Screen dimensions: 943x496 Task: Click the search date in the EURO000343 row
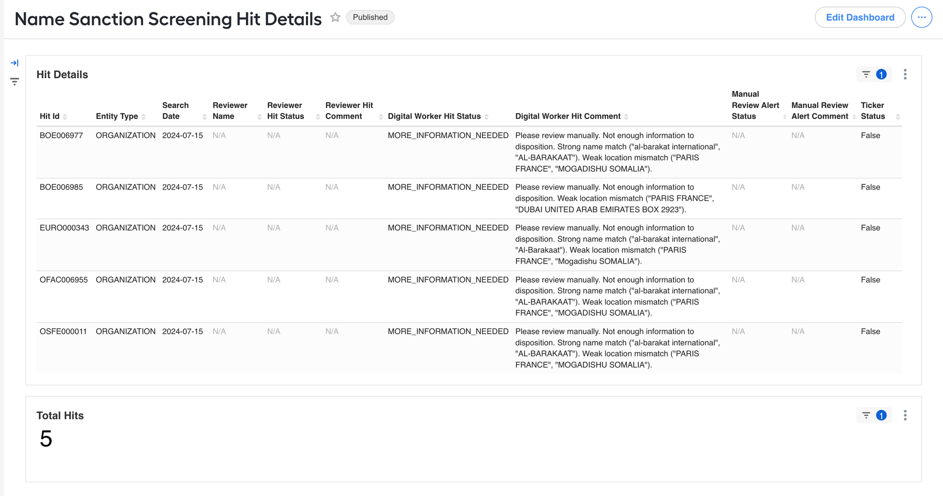183,228
